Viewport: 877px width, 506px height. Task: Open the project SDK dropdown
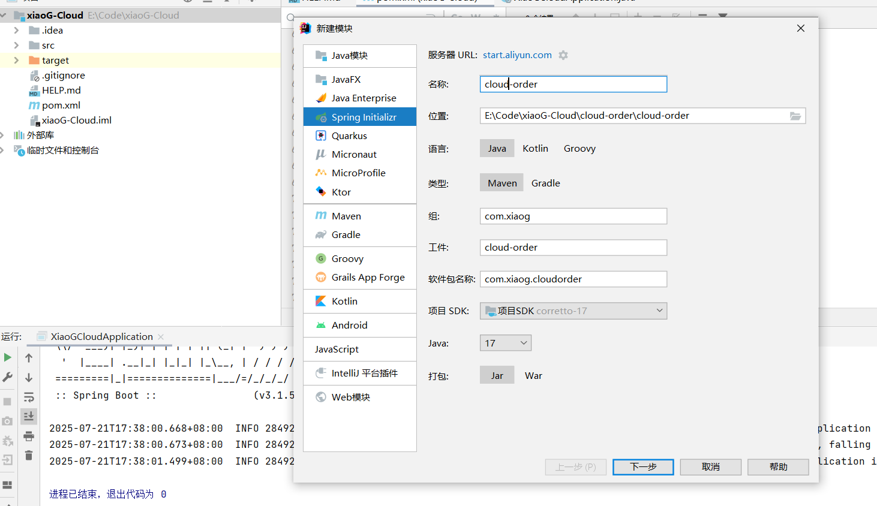pos(573,311)
